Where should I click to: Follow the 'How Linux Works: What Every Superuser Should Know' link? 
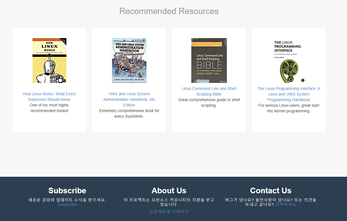pyautogui.click(x=49, y=97)
